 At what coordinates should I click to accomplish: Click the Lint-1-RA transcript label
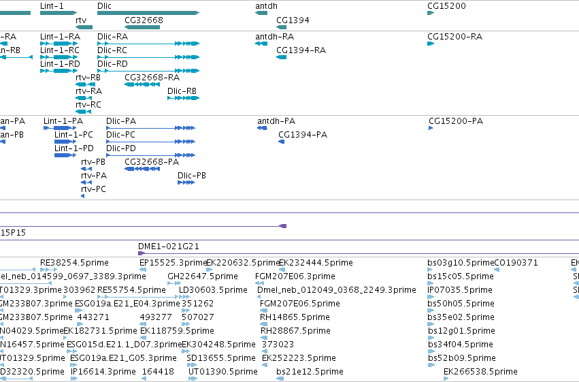pyautogui.click(x=60, y=37)
